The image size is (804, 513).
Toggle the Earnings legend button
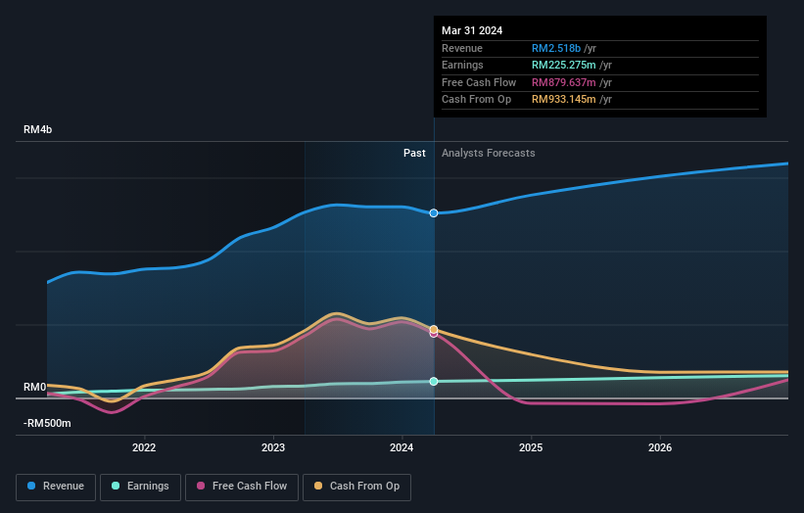click(140, 487)
